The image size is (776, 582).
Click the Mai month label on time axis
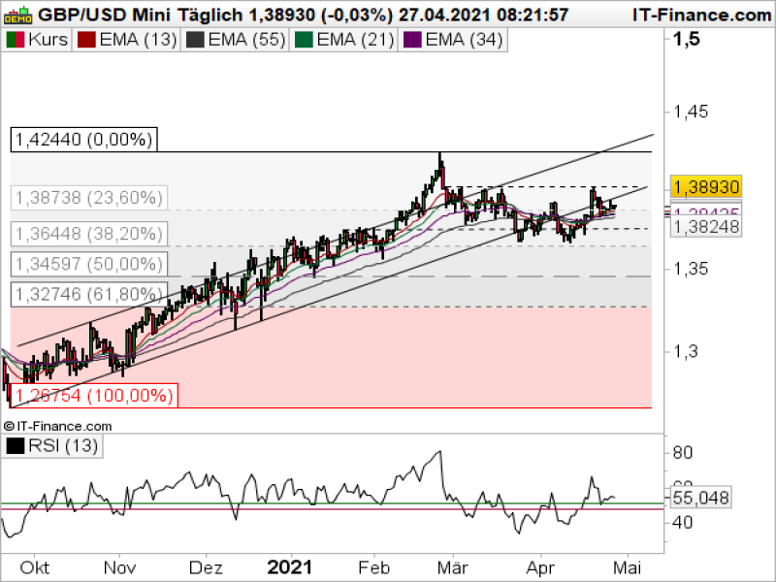[x=627, y=567]
